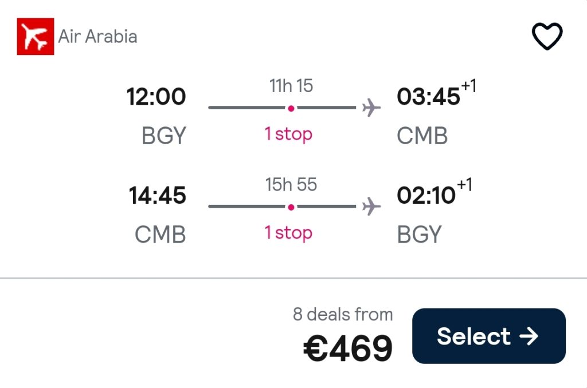Click the 02:10 return arrival time
Image resolution: width=587 pixels, height=388 pixels.
point(426,195)
